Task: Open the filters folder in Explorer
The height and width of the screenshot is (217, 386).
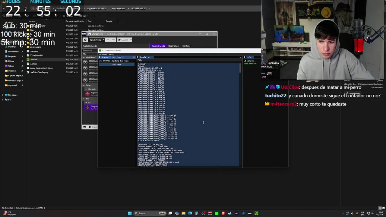Action: tap(32, 30)
